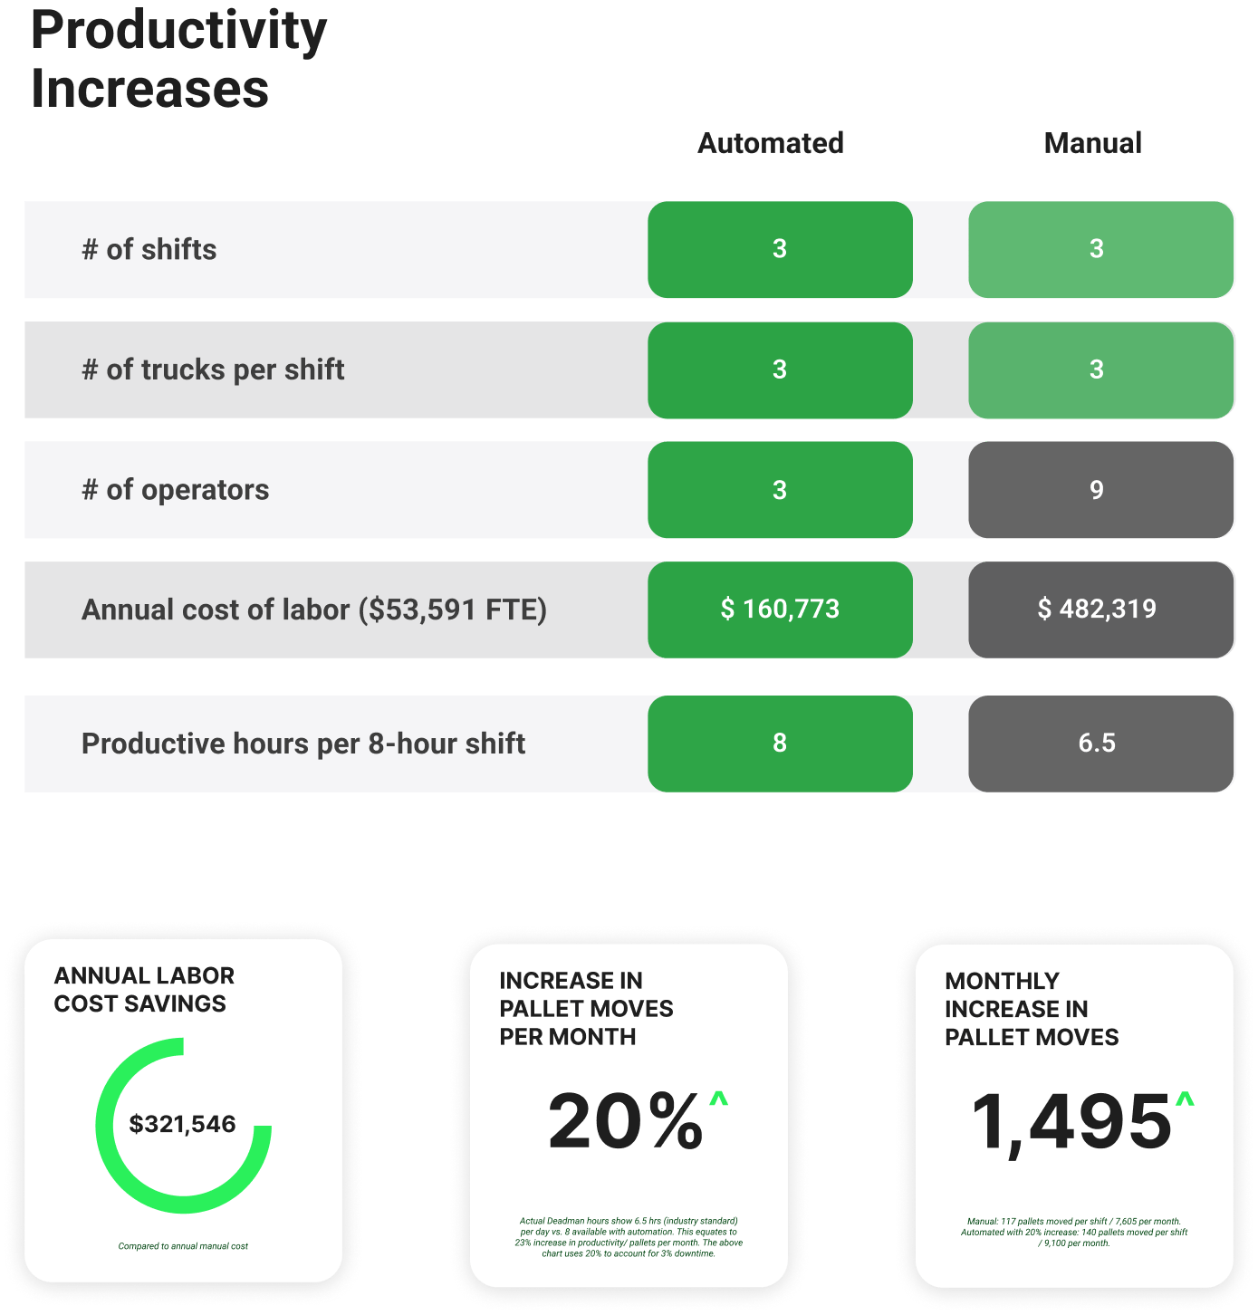Screen dimensions: 1258x1315
Task: Click the green up-arrow beside 1,495
Action: point(1184,1100)
